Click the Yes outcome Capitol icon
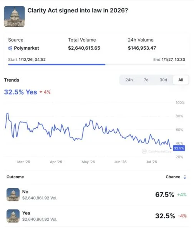Viewport: 194px width, 231px height. click(x=13, y=216)
